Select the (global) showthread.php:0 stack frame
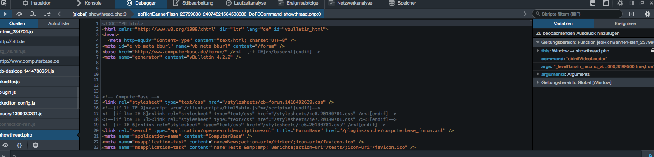The height and width of the screenshot is (157, 654). click(x=99, y=14)
